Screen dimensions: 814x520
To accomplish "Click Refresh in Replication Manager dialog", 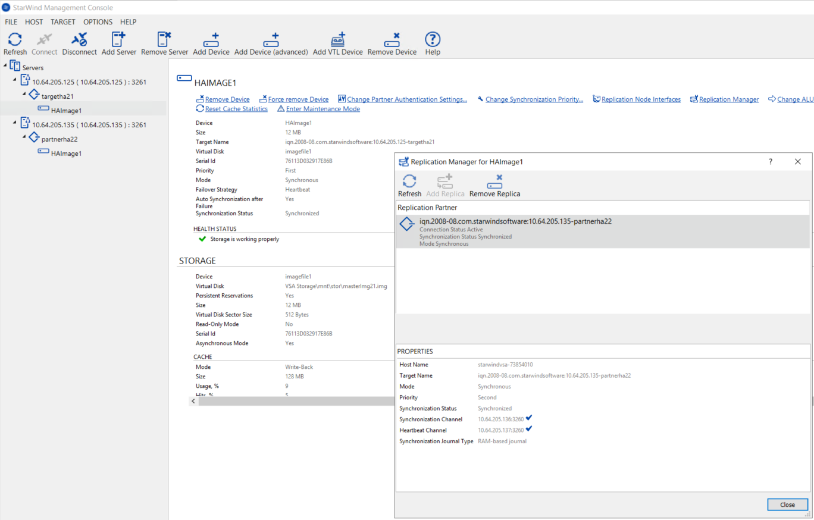I will click(x=409, y=181).
